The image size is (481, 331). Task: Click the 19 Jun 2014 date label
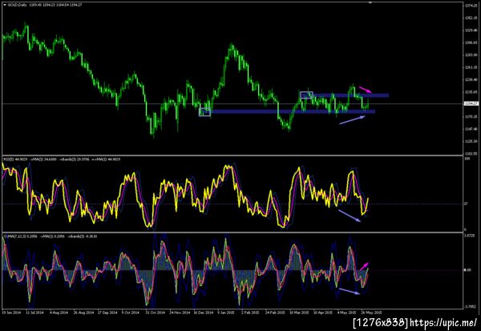point(11,313)
